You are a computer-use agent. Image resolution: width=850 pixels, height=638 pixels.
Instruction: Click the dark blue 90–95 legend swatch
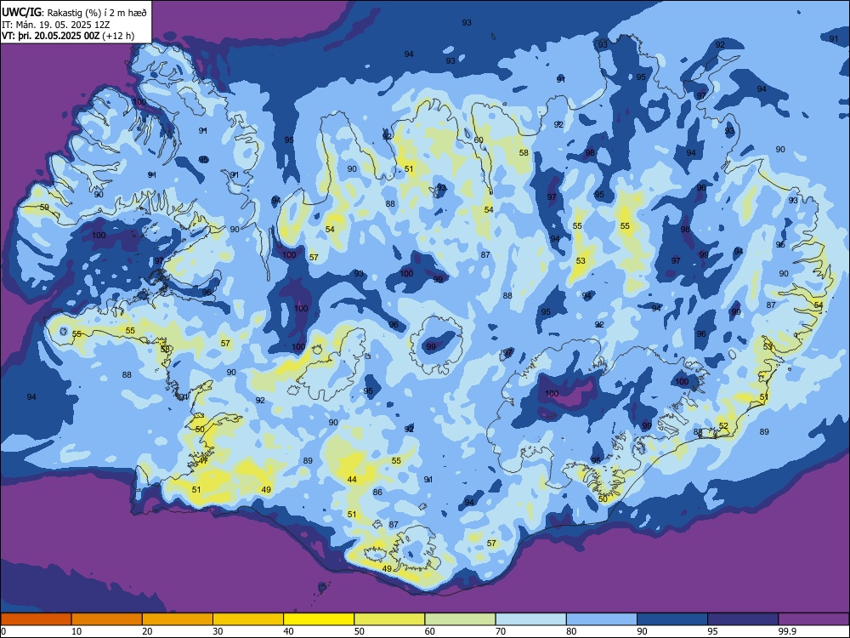(x=672, y=619)
